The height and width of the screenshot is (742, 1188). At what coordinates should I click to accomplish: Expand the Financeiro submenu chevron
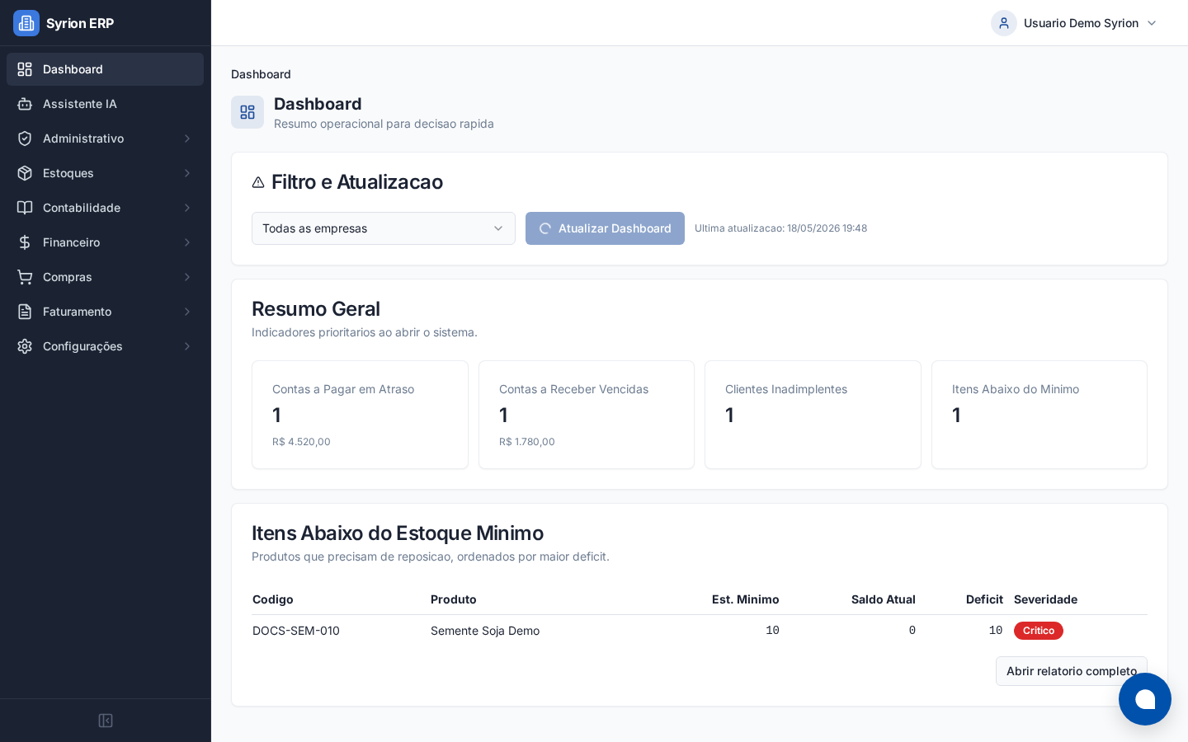click(x=187, y=242)
